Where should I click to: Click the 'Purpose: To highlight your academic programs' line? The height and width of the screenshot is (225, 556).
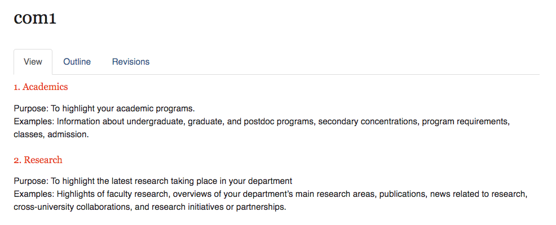[104, 108]
